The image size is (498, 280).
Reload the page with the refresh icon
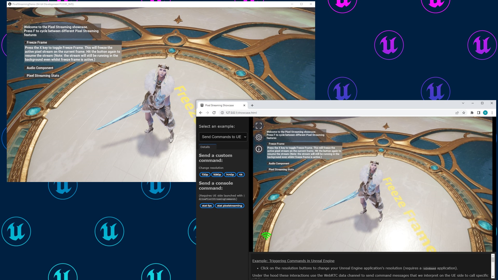point(213,113)
